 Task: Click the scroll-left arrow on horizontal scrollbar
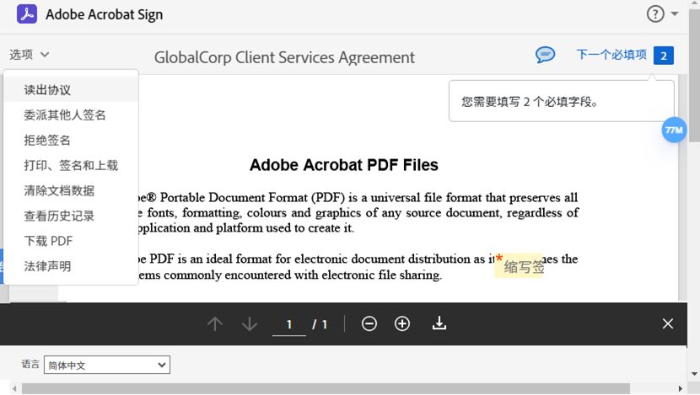[14, 389]
